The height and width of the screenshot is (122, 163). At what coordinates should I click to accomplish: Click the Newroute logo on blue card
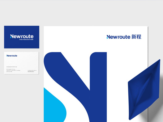pos(22,36)
